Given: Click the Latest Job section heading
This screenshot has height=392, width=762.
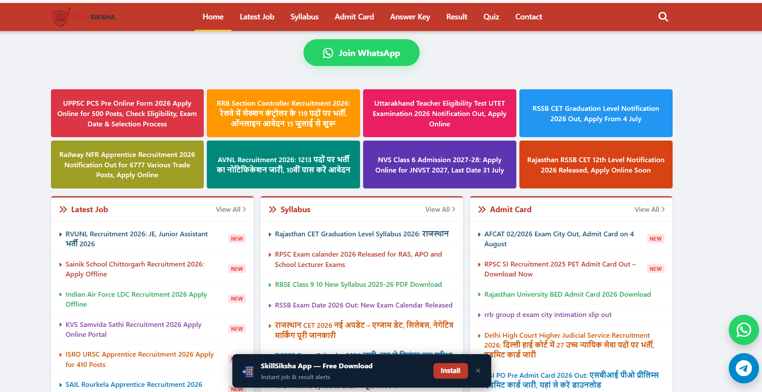Looking at the screenshot, I should (x=89, y=210).
